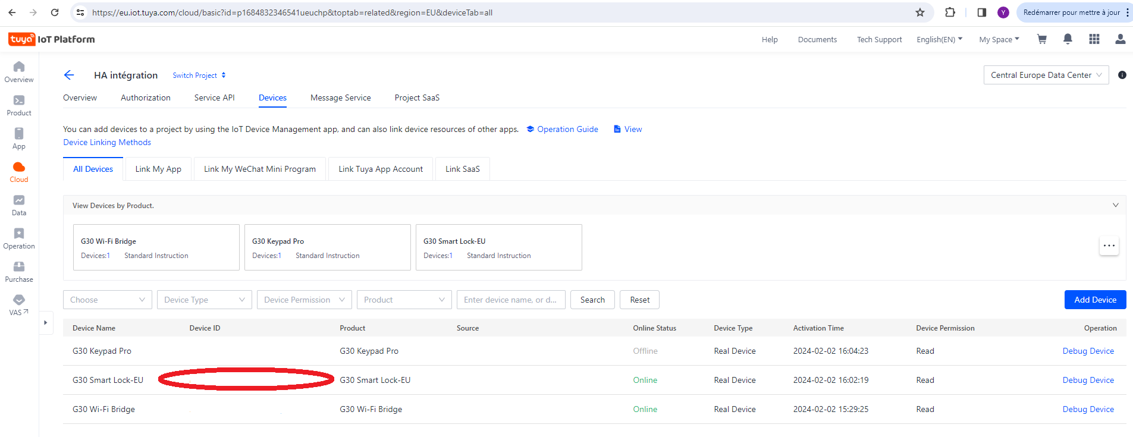Viewport: 1133px width, 437px height.
Task: Go back using the browser back arrow
Action: pos(12,12)
